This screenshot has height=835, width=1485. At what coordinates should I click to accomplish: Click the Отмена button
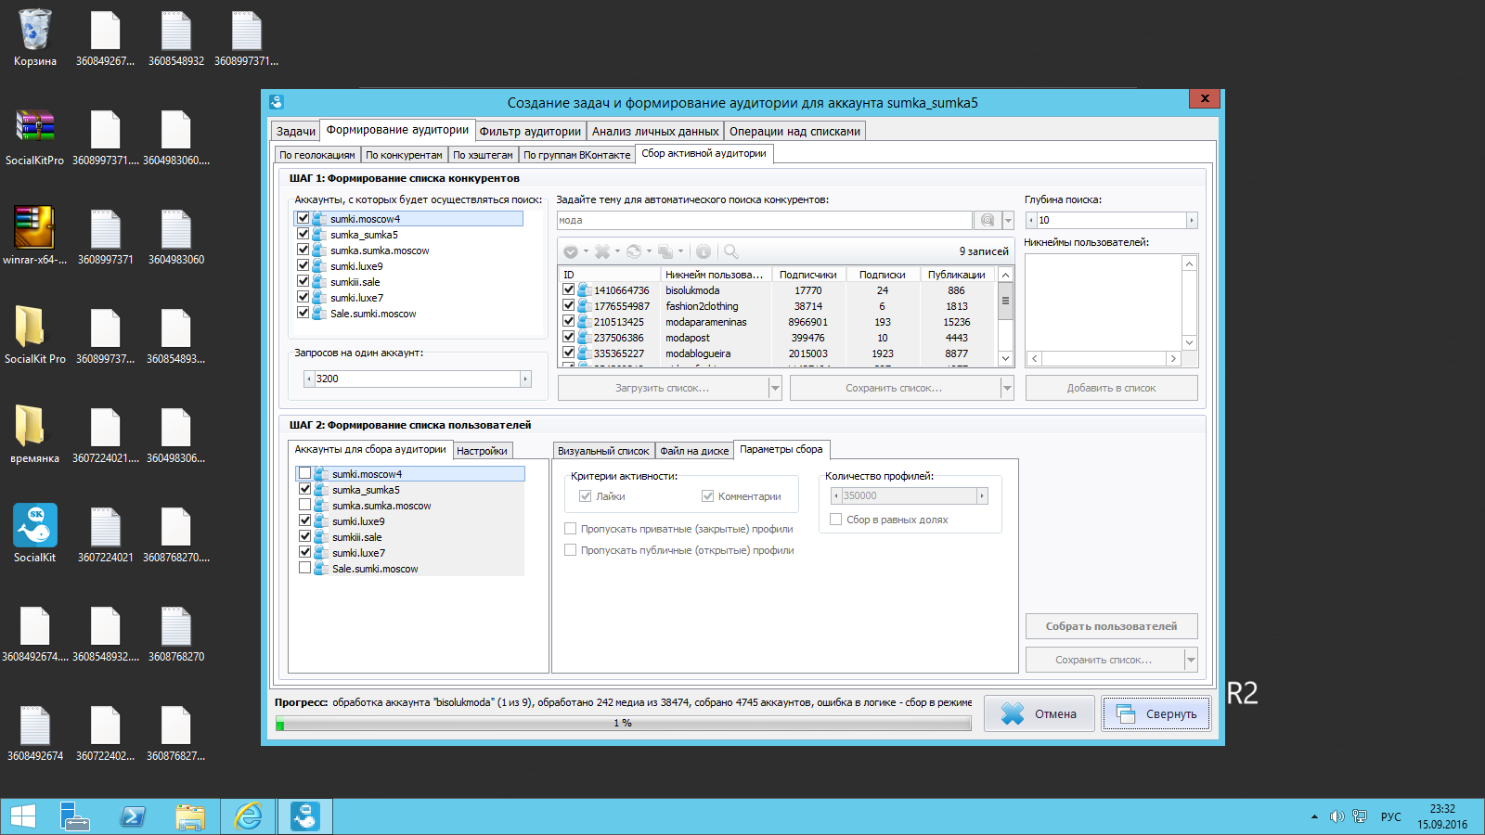[1039, 713]
